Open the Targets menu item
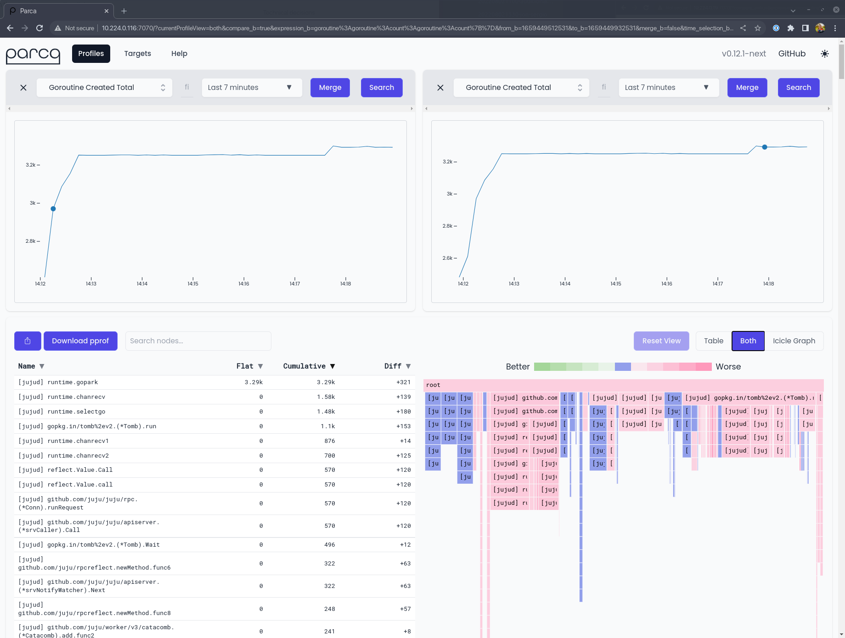Viewport: 845px width, 638px height. [137, 54]
